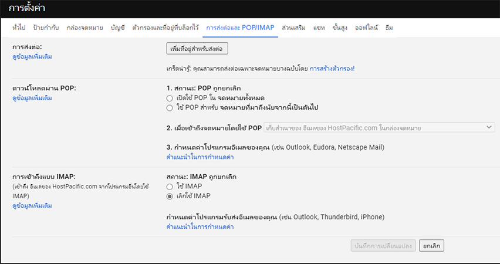Viewport: 500px width, 264px height.
Task: Open the ขั้นสูง tab
Action: coord(340,28)
